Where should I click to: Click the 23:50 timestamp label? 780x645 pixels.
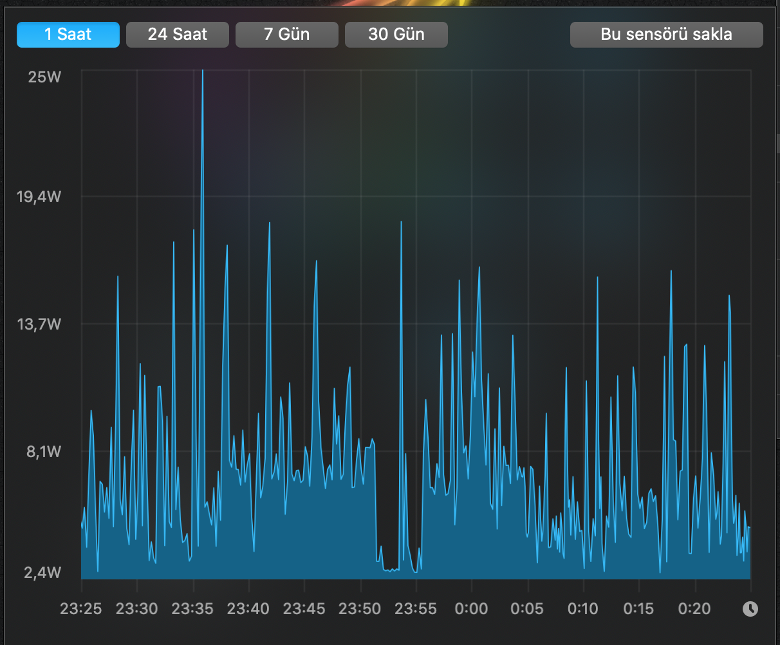coord(360,608)
